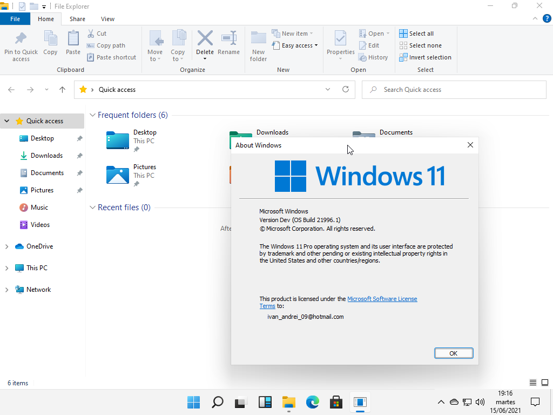
Task: Open address bar history dropdown
Action: point(328,89)
